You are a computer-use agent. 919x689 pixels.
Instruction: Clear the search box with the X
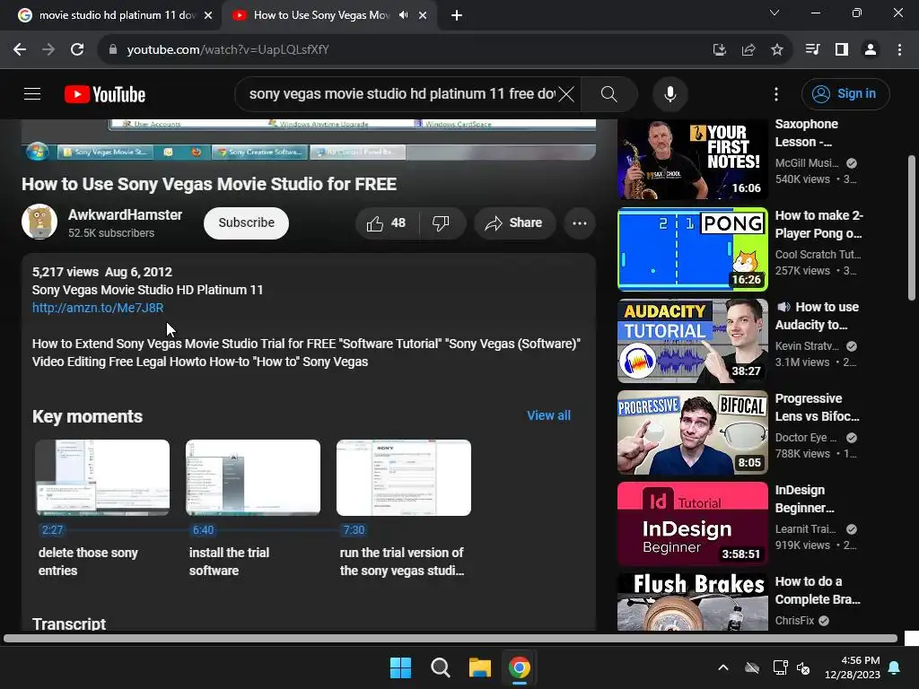(x=566, y=93)
